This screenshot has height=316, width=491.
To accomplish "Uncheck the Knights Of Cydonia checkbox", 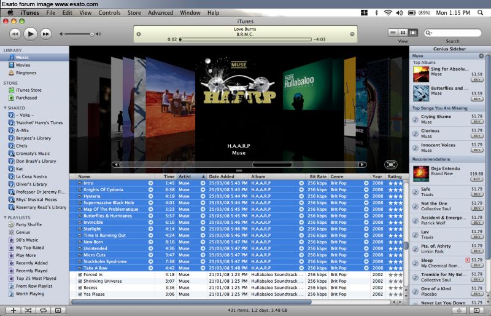I will point(80,189).
